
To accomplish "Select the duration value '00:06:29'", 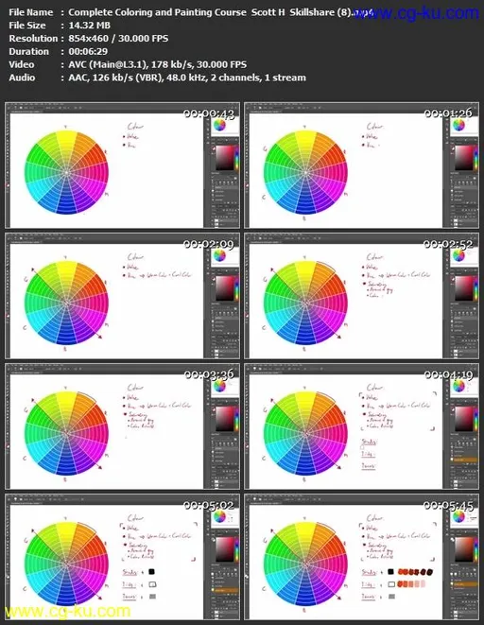I will click(88, 51).
